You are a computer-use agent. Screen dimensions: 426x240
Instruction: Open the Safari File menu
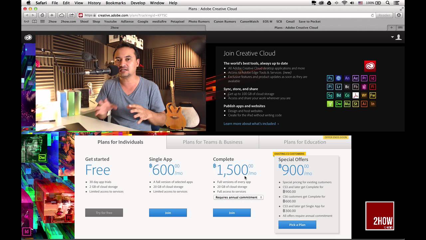[55, 3]
